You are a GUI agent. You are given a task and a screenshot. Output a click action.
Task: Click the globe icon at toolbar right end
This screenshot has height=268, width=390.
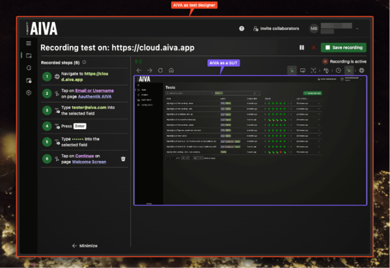[361, 70]
